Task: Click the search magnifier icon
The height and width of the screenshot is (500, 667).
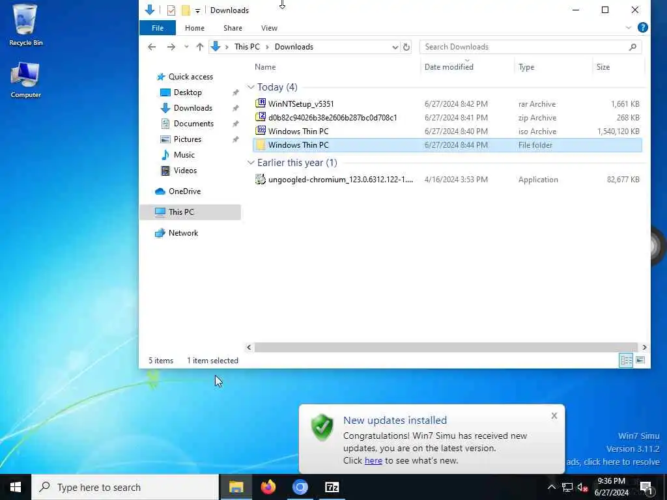Action: tap(632, 47)
